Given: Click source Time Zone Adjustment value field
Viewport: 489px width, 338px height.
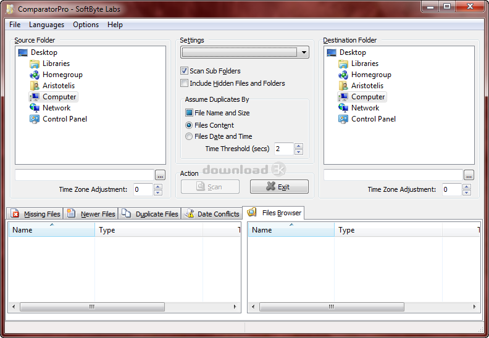Looking at the screenshot, I should [143, 189].
